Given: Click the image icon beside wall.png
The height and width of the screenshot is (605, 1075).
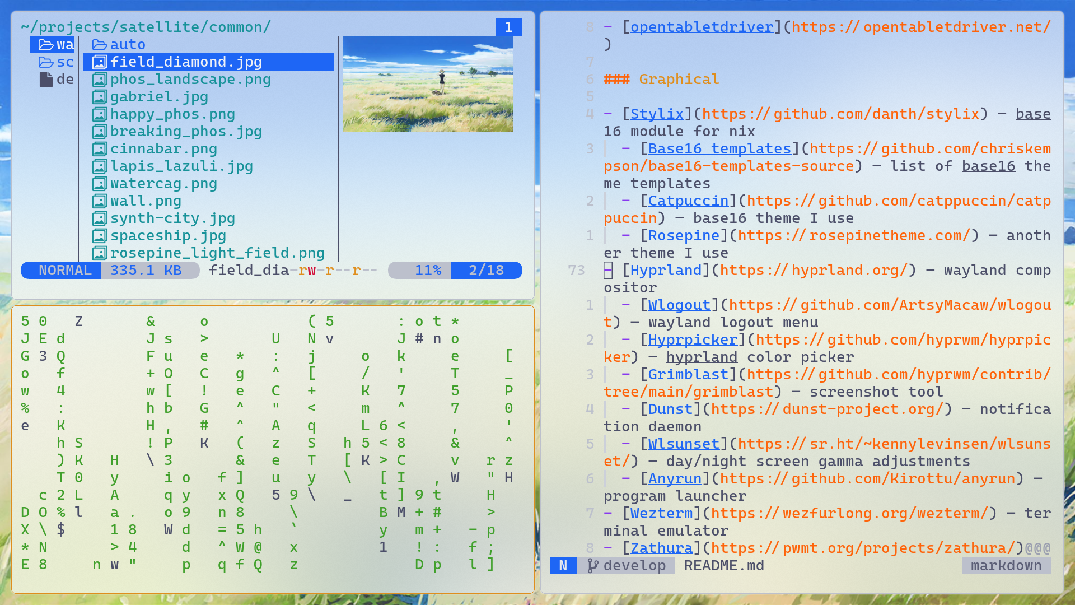Looking at the screenshot, I should (100, 201).
